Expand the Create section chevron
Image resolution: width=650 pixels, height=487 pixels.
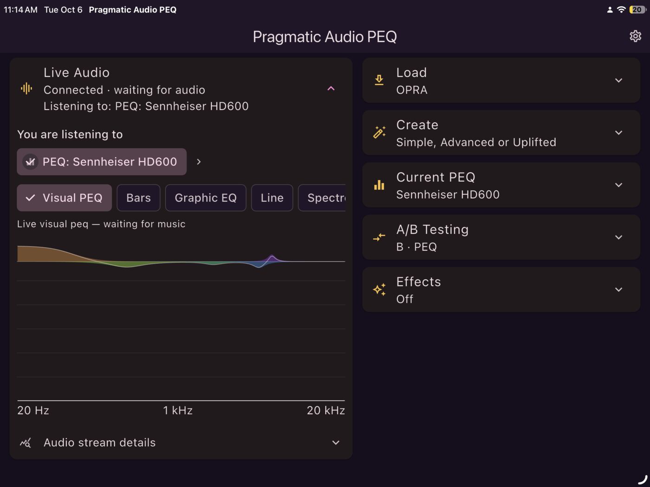(618, 133)
